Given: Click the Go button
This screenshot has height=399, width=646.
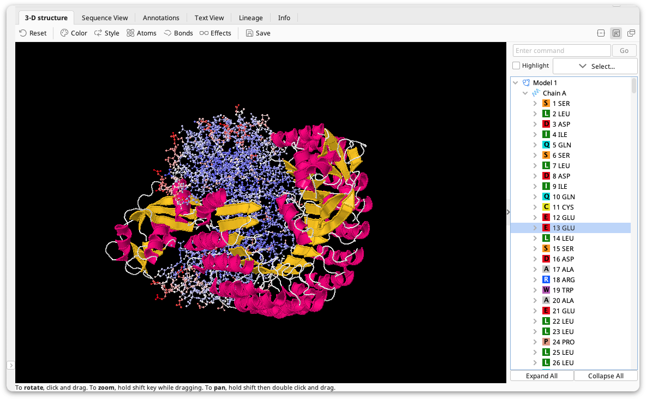Looking at the screenshot, I should (624, 50).
